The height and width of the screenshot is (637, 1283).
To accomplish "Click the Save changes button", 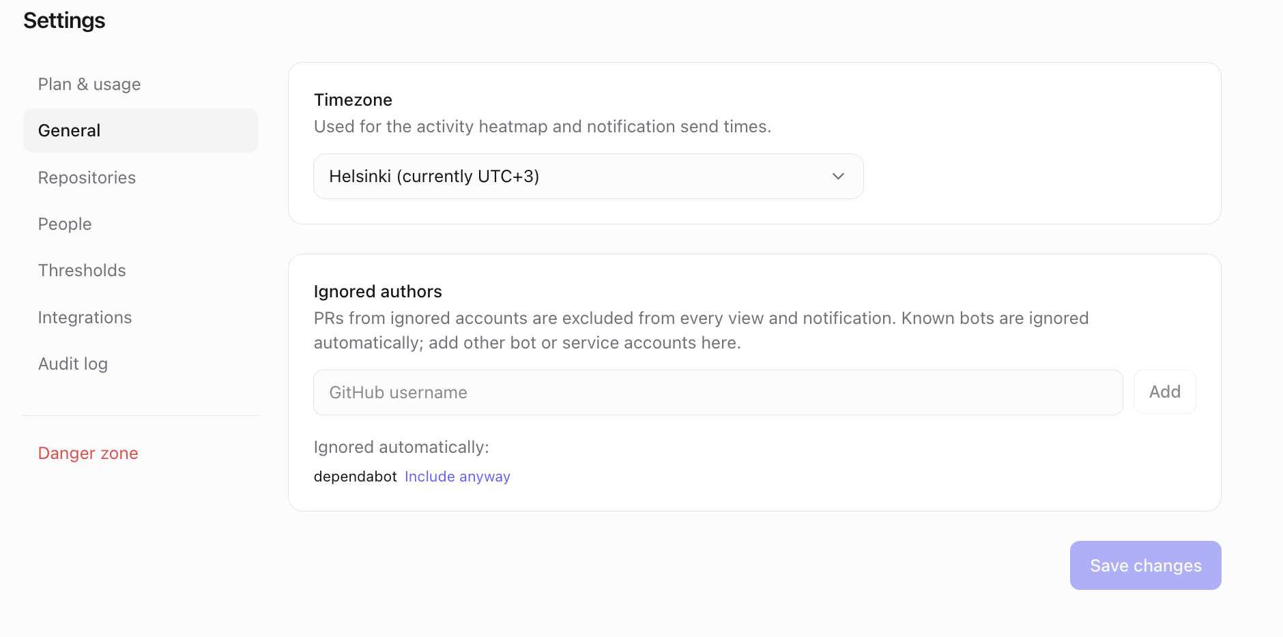I will pyautogui.click(x=1145, y=565).
